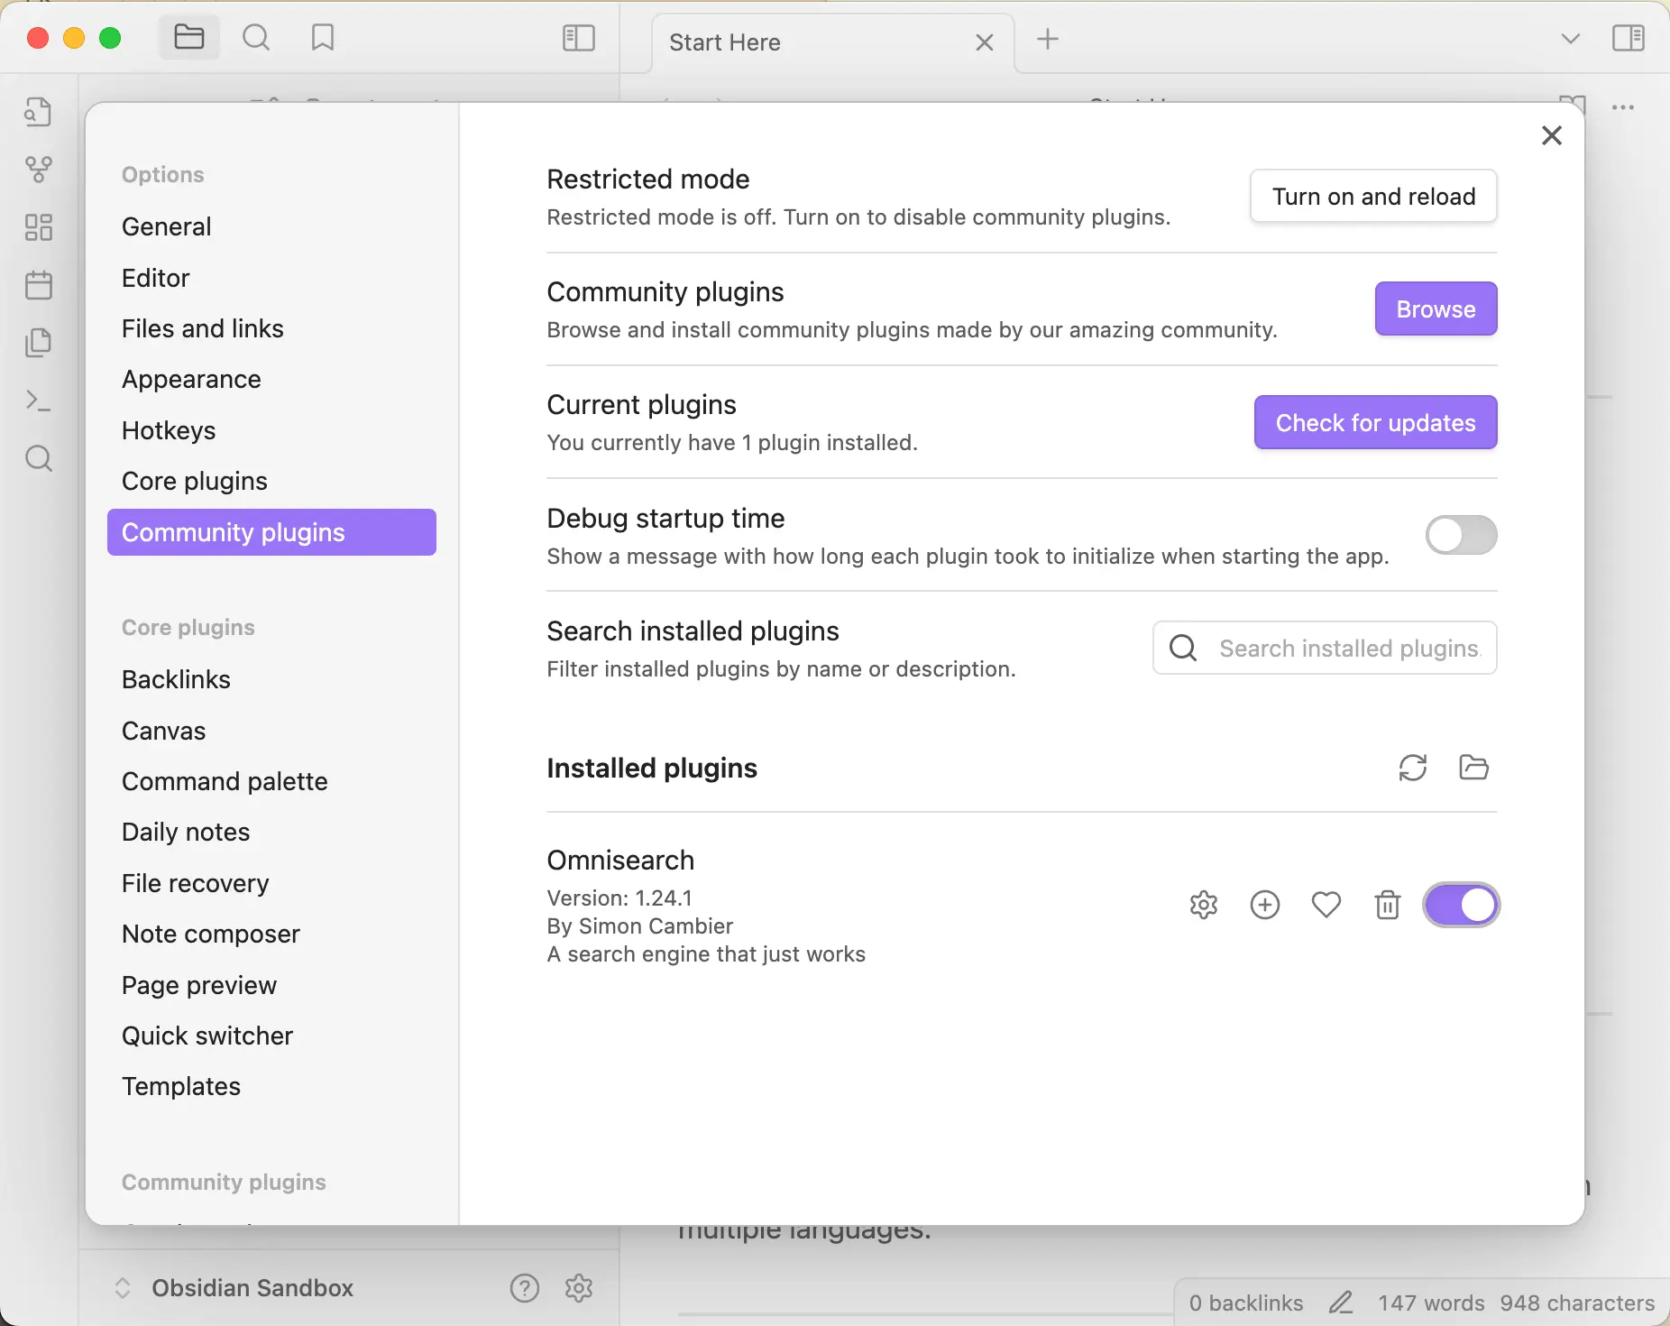Screen dimensions: 1670x1326
Task: Click the Browse community plugins button
Action: click(1436, 309)
